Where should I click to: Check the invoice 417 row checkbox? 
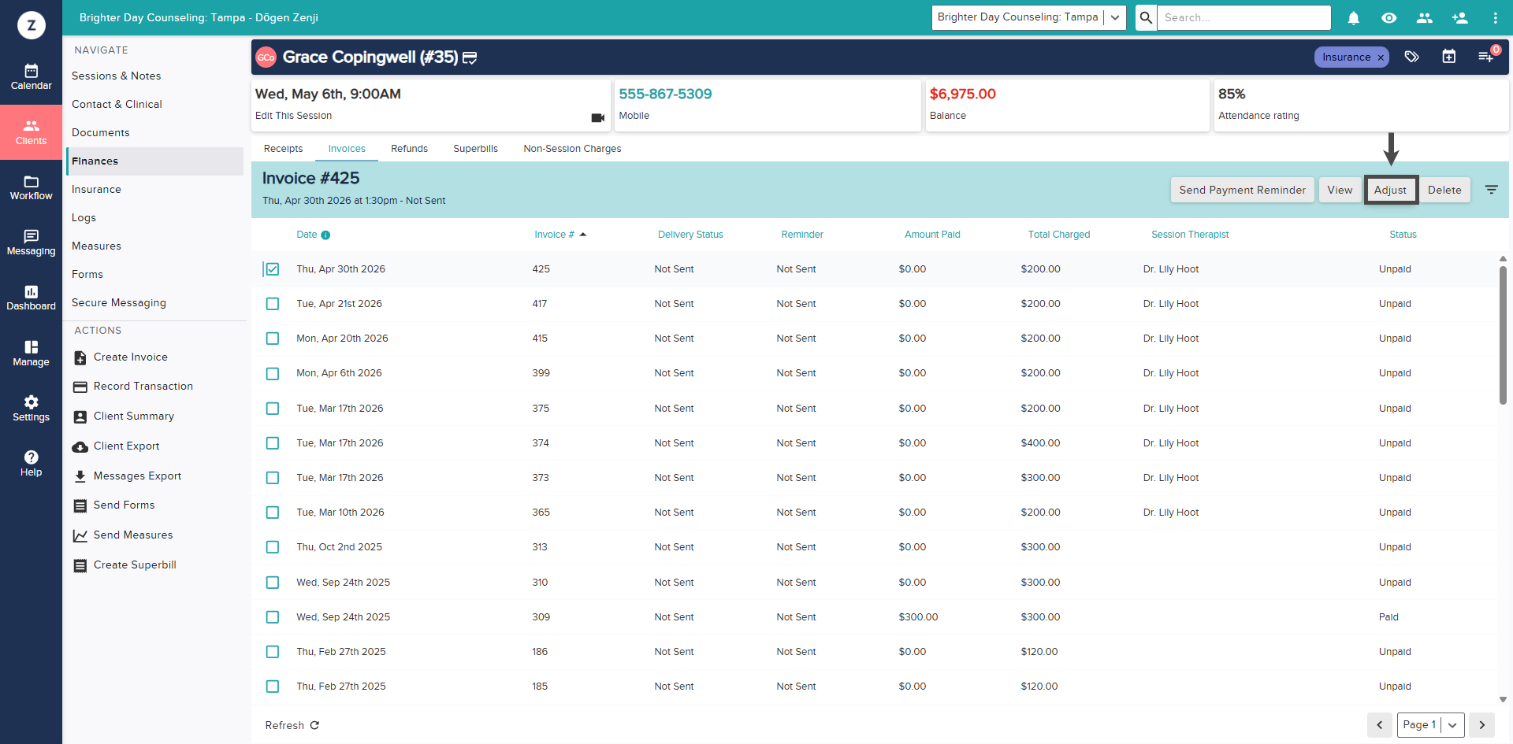[x=273, y=304]
